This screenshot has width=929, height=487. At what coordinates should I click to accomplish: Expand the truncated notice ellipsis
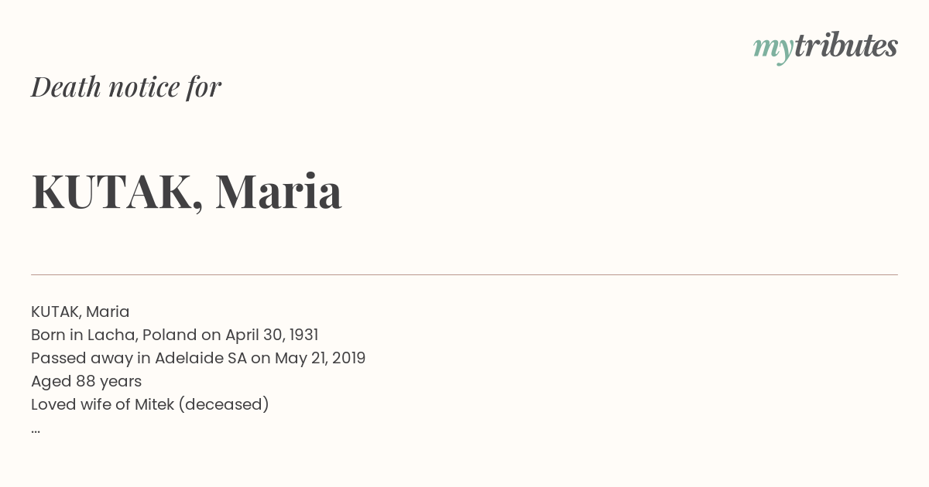click(36, 430)
